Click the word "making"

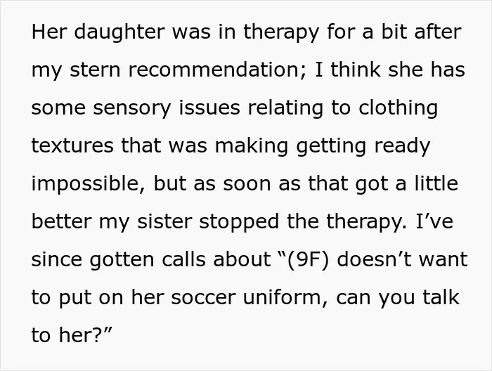[x=252, y=147]
